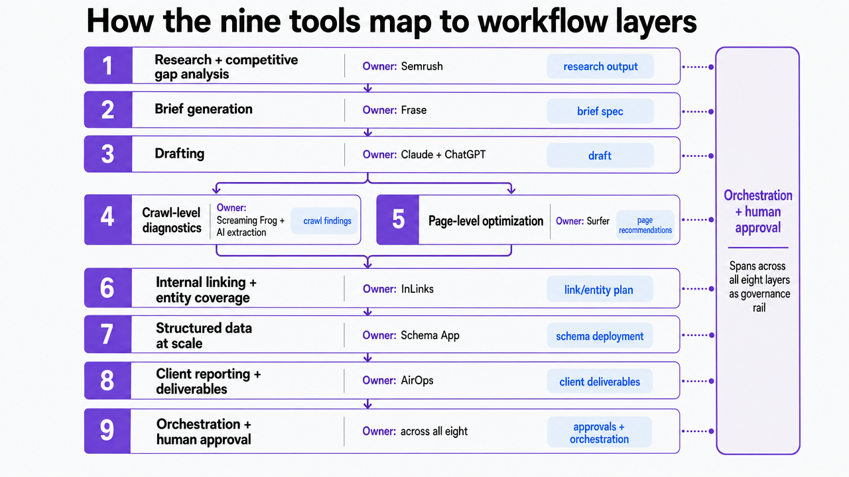Screen dimensions: 849x477
Task: Click the "Crawl-level diagnostics" layer name
Action: (x=172, y=220)
